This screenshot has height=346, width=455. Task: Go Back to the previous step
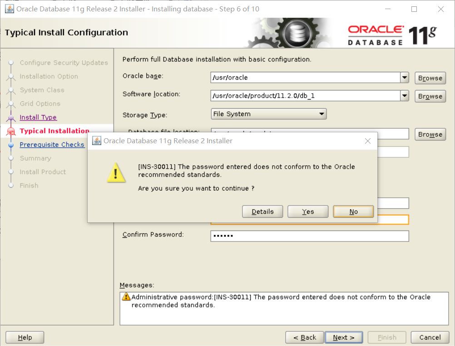click(304, 337)
